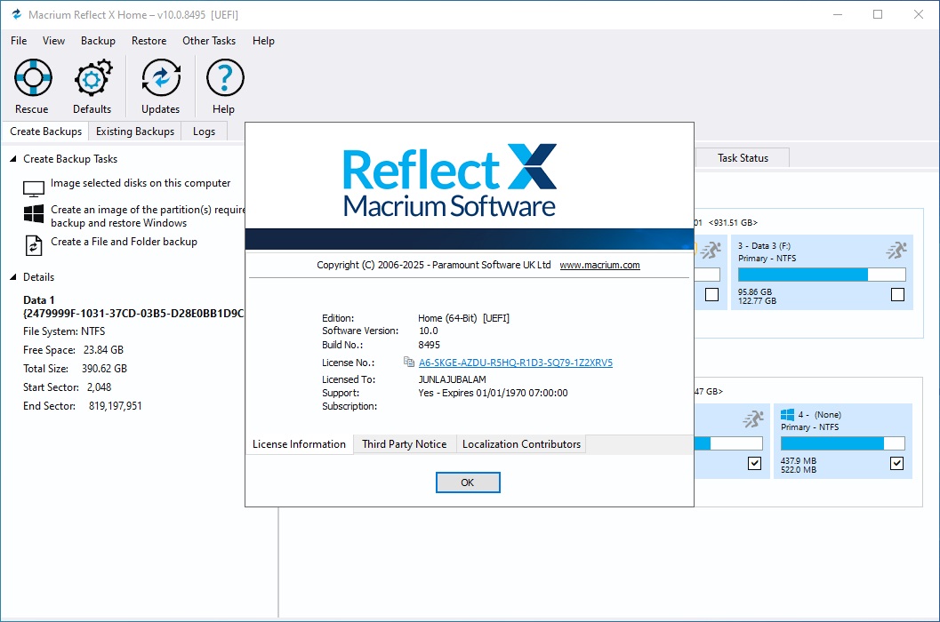The height and width of the screenshot is (622, 940).
Task: Click the '122.77 GB' size text
Action: point(757,301)
